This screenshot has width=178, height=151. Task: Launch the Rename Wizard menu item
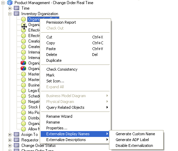(59, 116)
